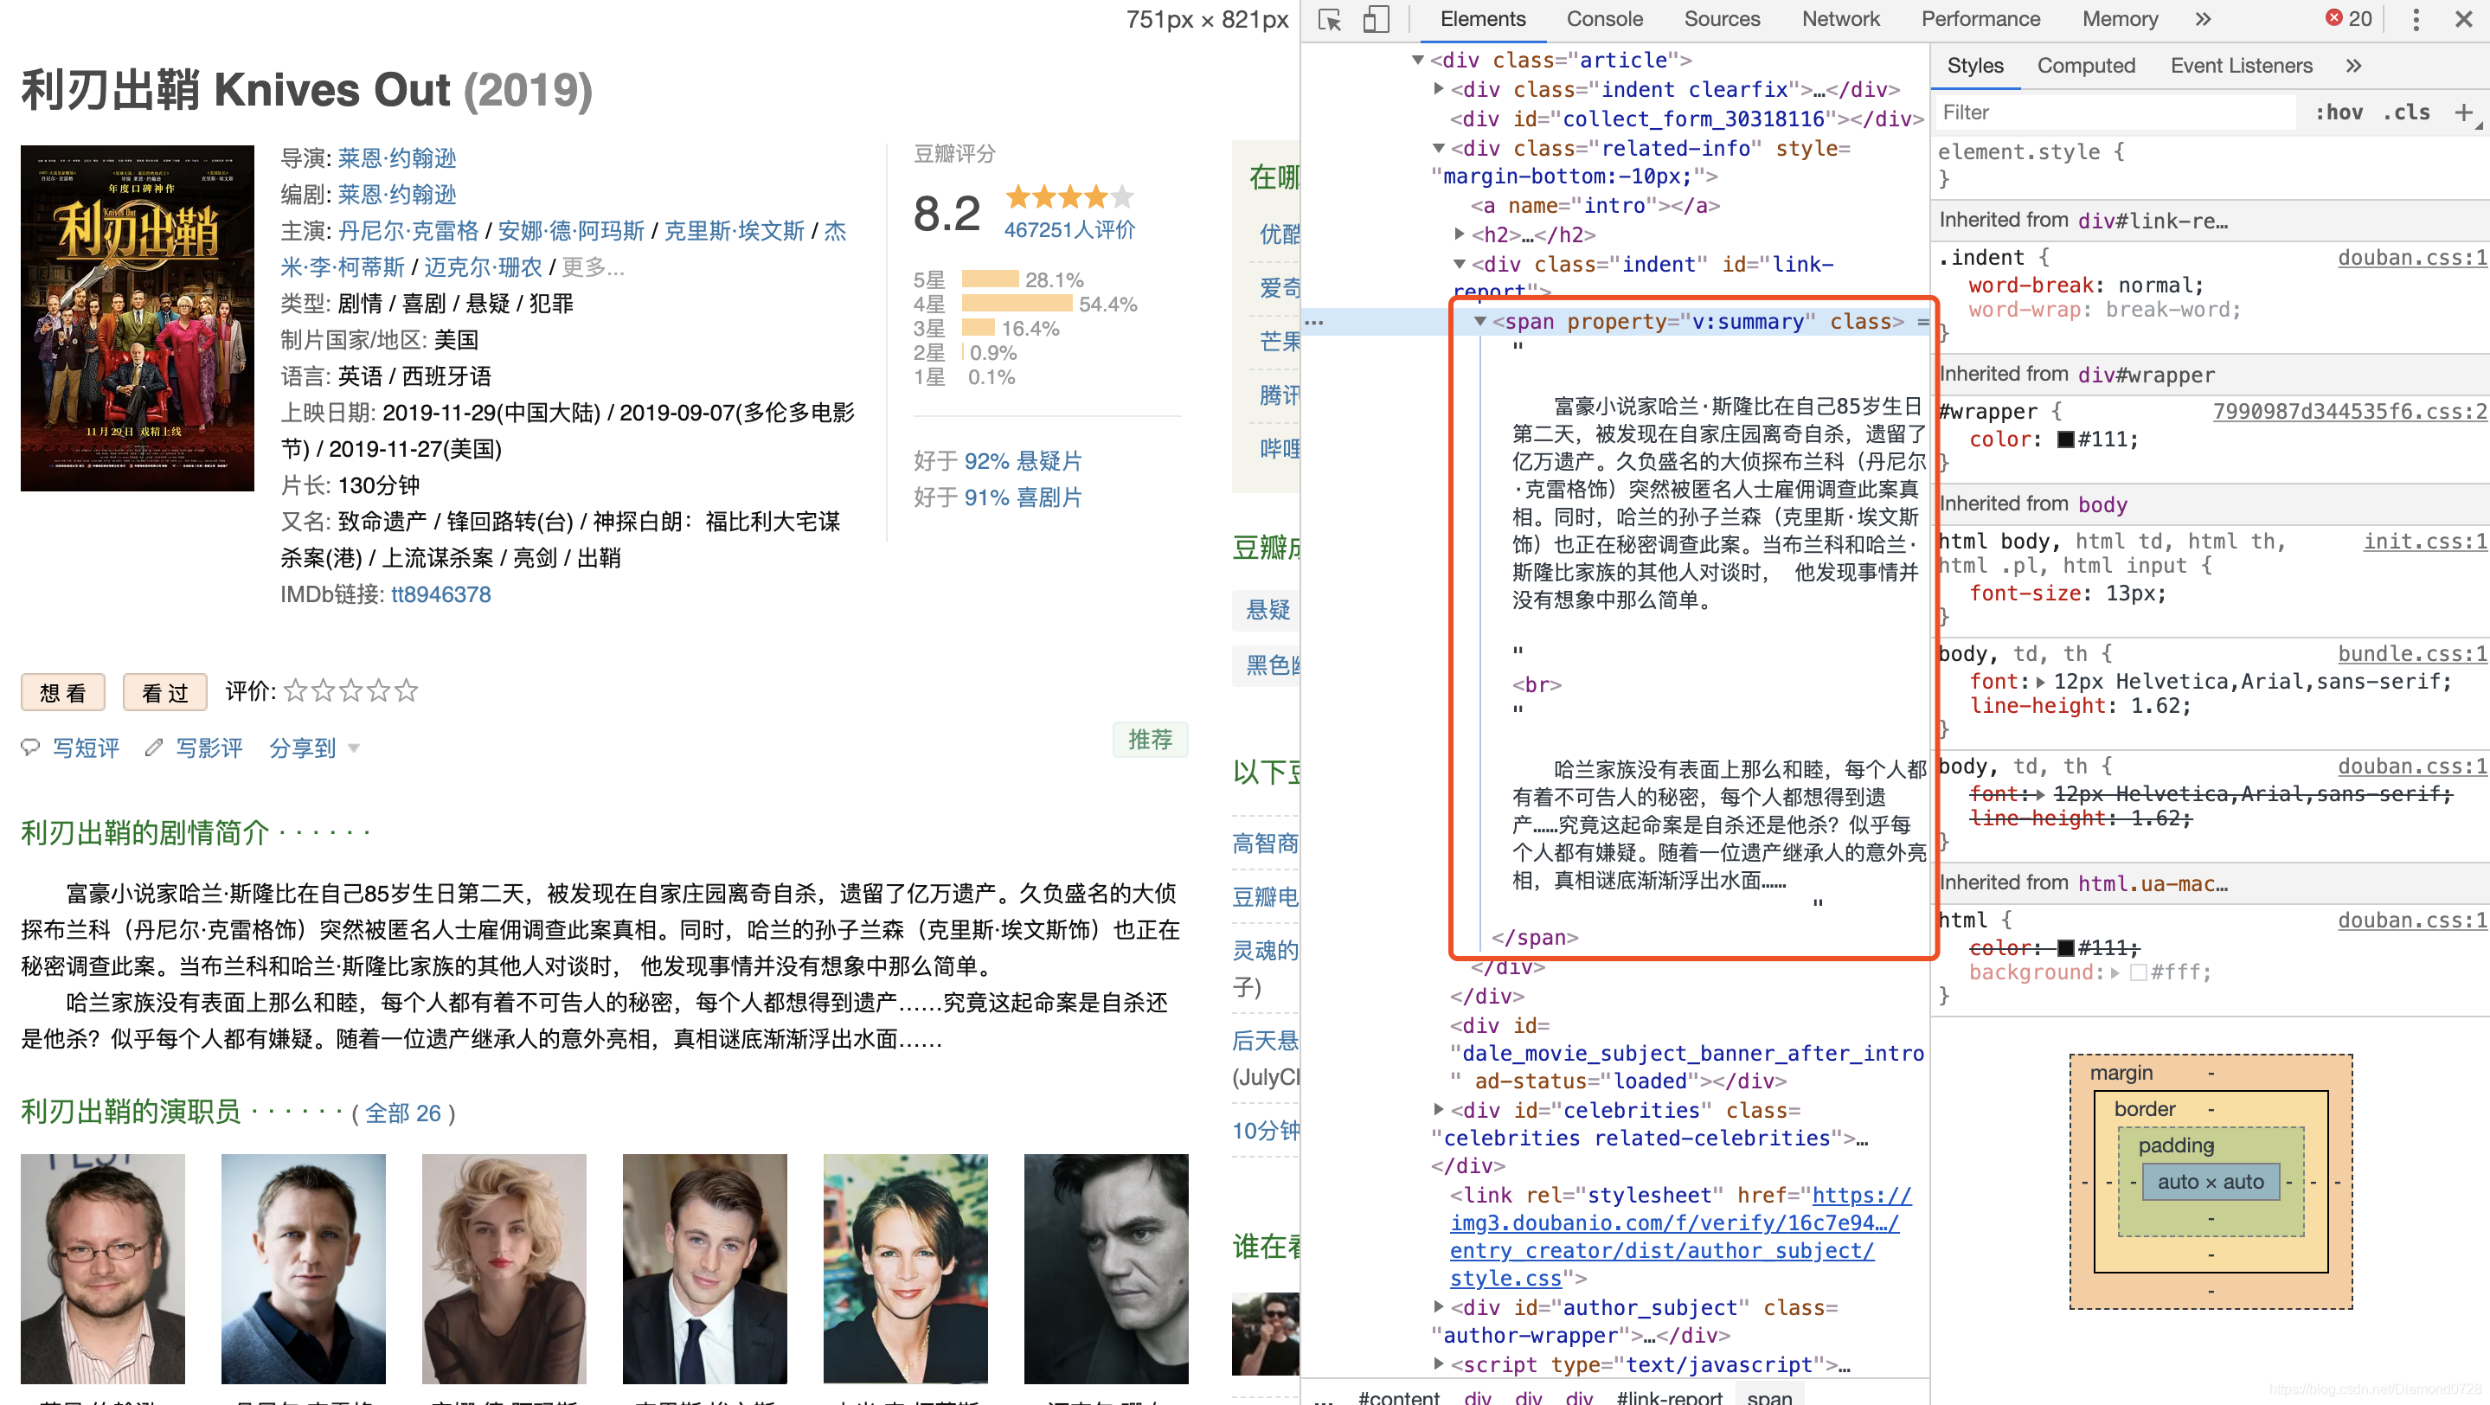Activate the inspect element picker icon
2490x1405 pixels.
[x=1330, y=20]
